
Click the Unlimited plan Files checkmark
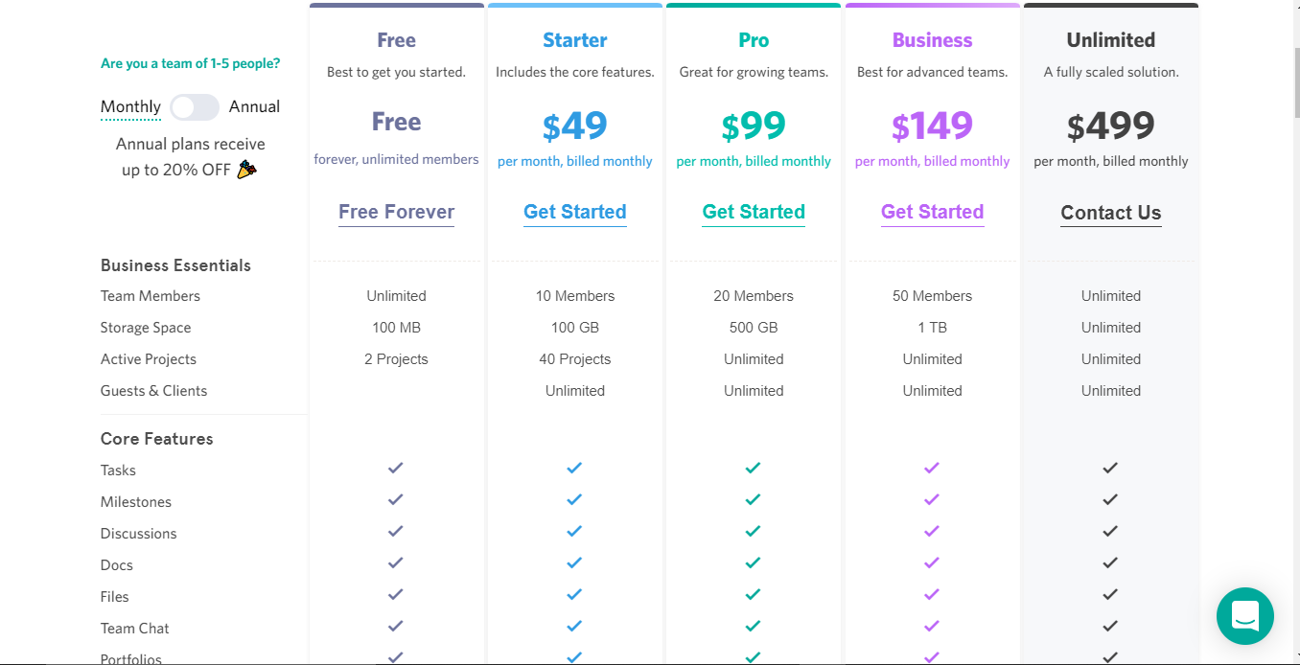click(1110, 595)
